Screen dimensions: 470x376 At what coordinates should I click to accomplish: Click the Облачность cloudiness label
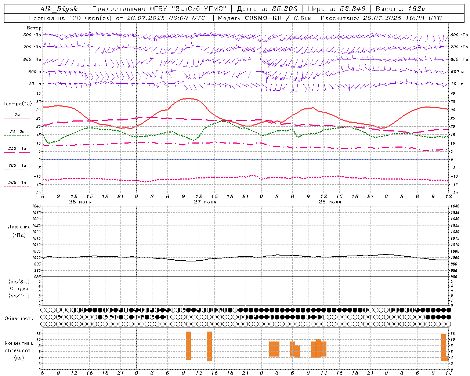click(x=19, y=319)
